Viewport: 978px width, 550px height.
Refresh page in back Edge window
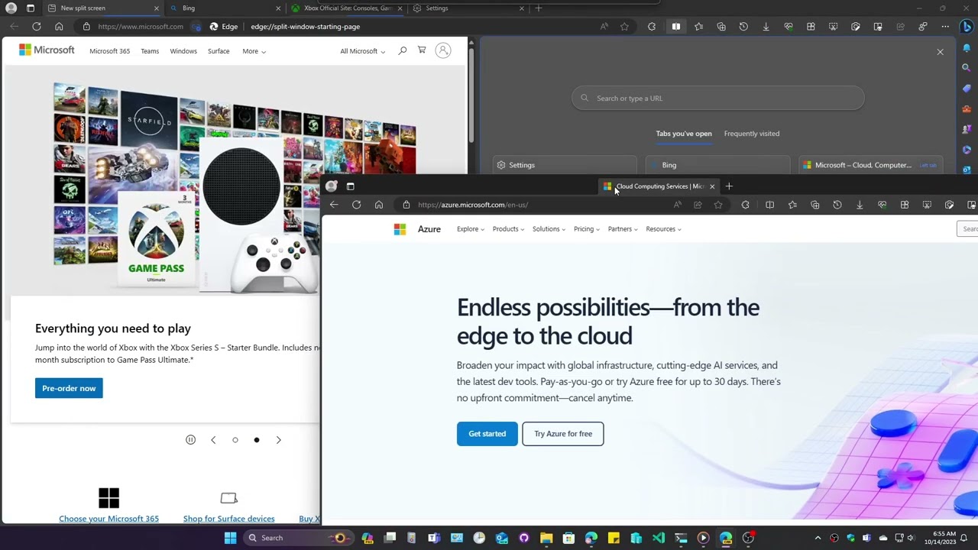[36, 27]
